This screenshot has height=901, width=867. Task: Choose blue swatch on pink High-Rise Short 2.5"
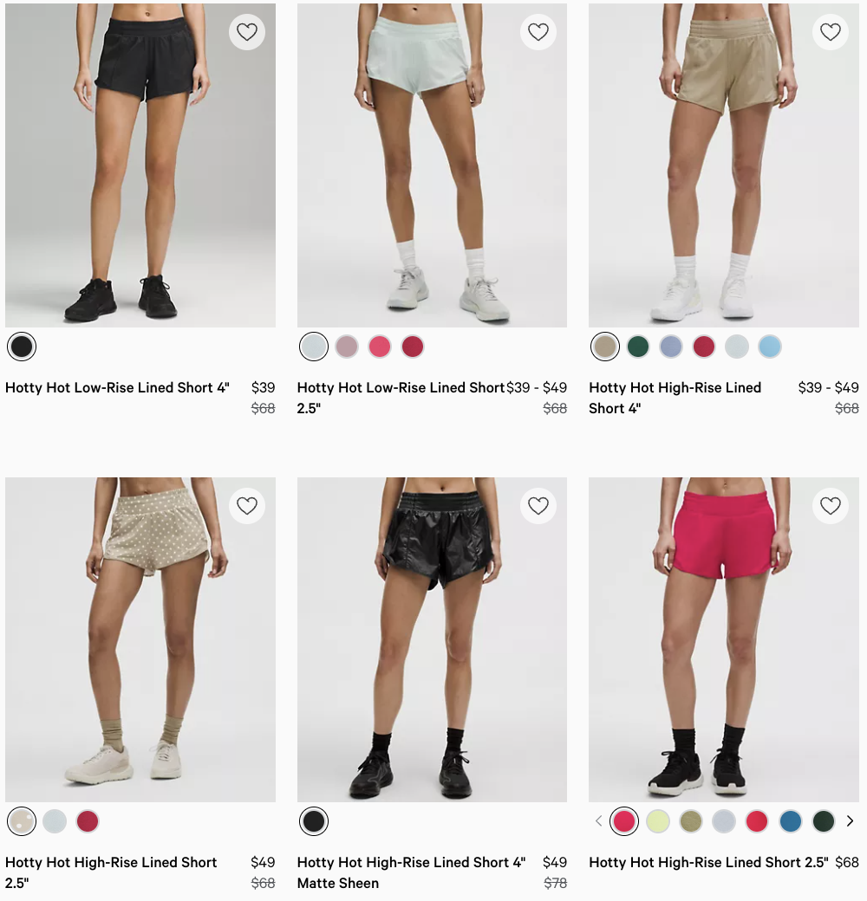(791, 821)
